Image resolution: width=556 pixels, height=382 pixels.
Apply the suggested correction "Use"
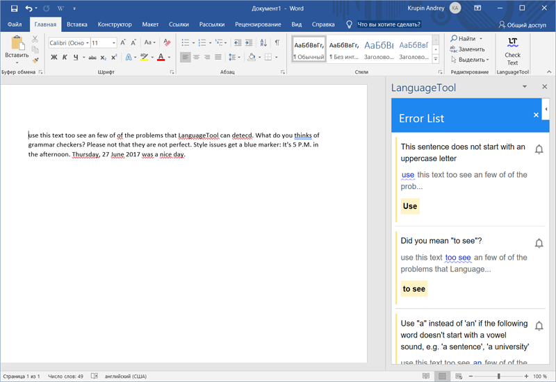pos(410,206)
